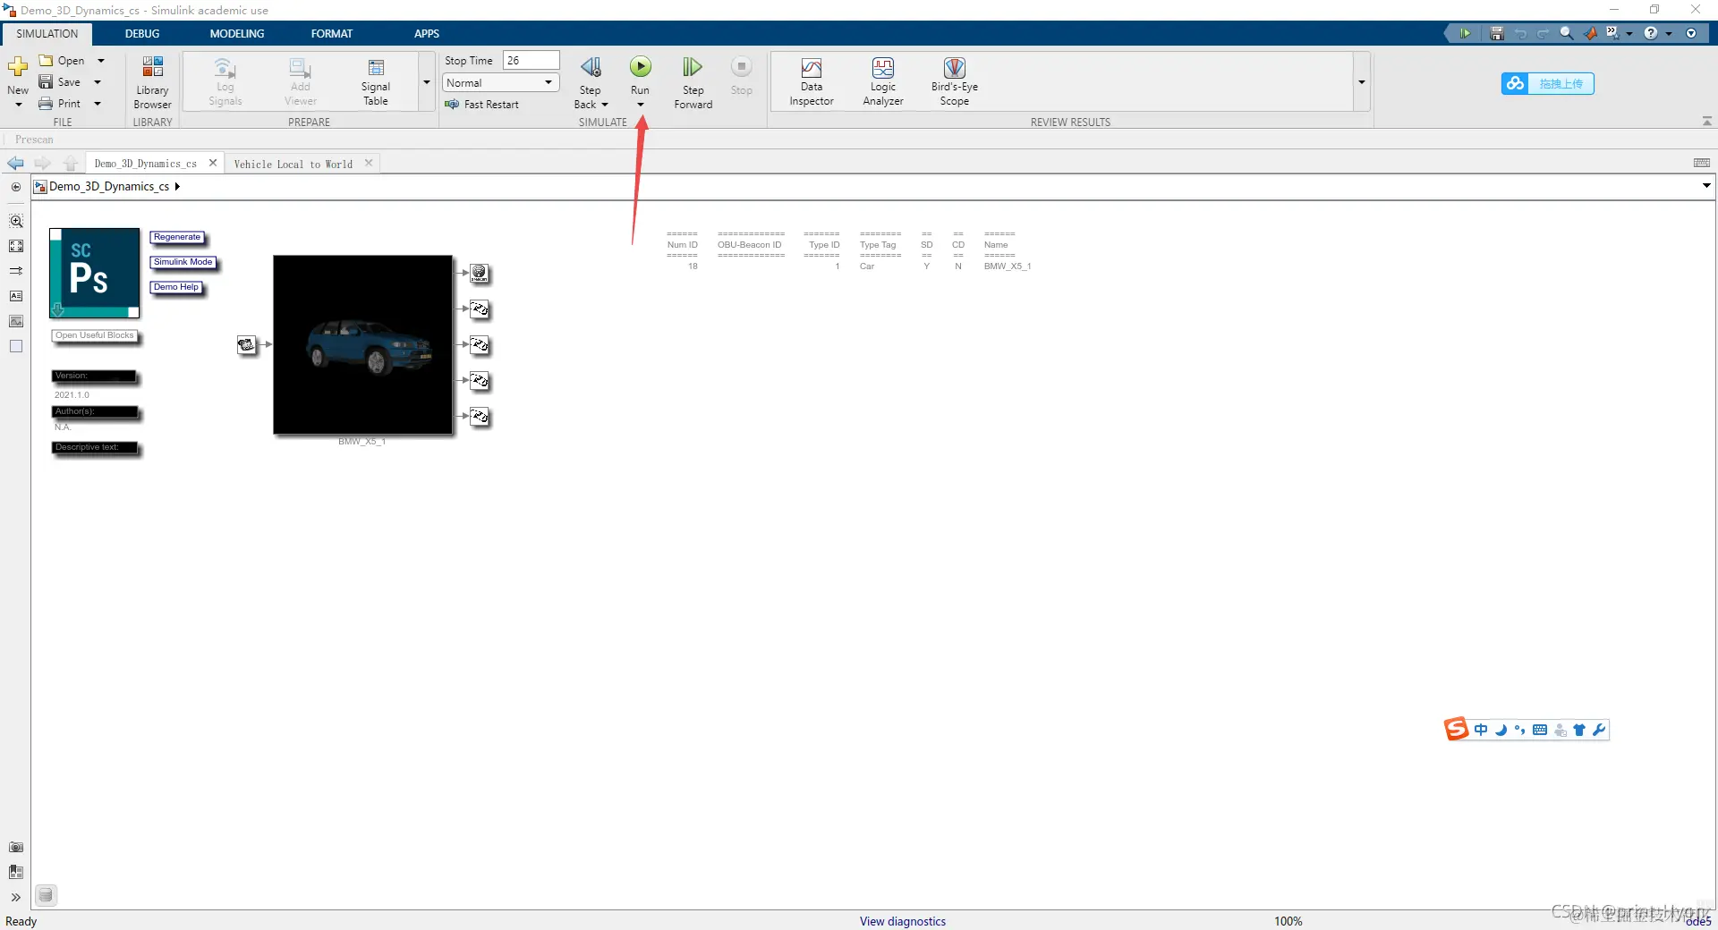This screenshot has height=930, width=1718.
Task: Switch to the APPS ribbon tab
Action: [x=427, y=34]
